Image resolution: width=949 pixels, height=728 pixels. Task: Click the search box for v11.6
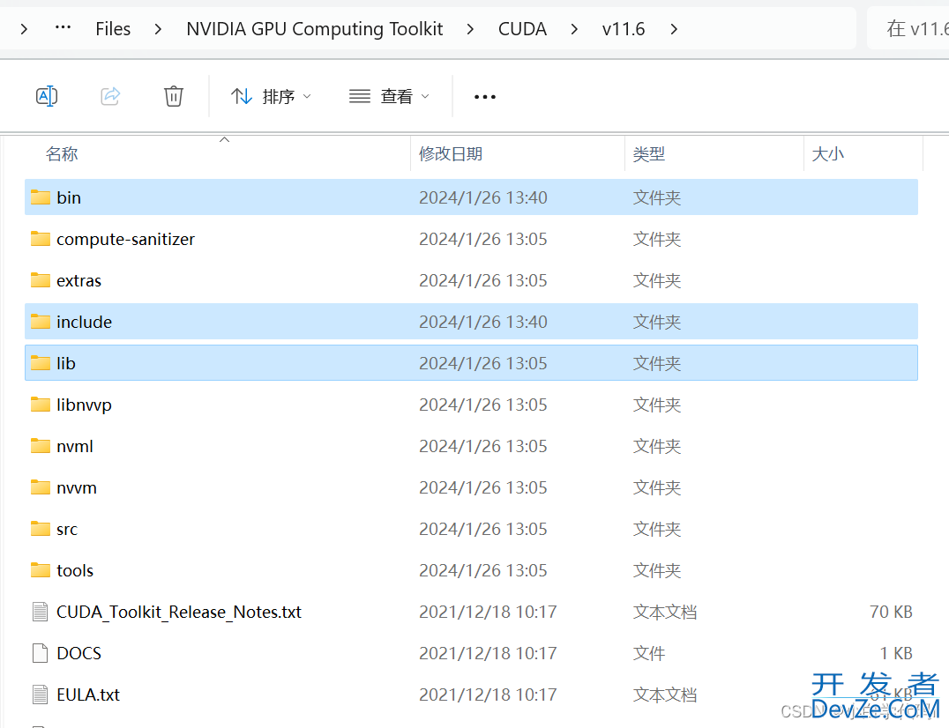tap(908, 28)
